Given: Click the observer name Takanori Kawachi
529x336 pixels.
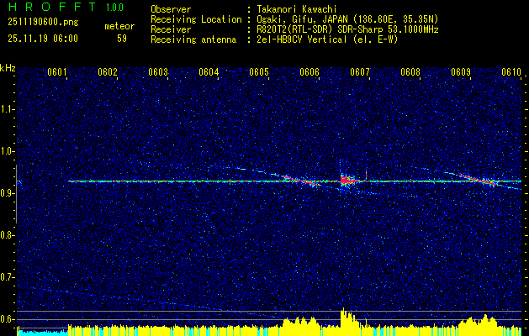Looking at the screenshot, I should click(x=297, y=9).
